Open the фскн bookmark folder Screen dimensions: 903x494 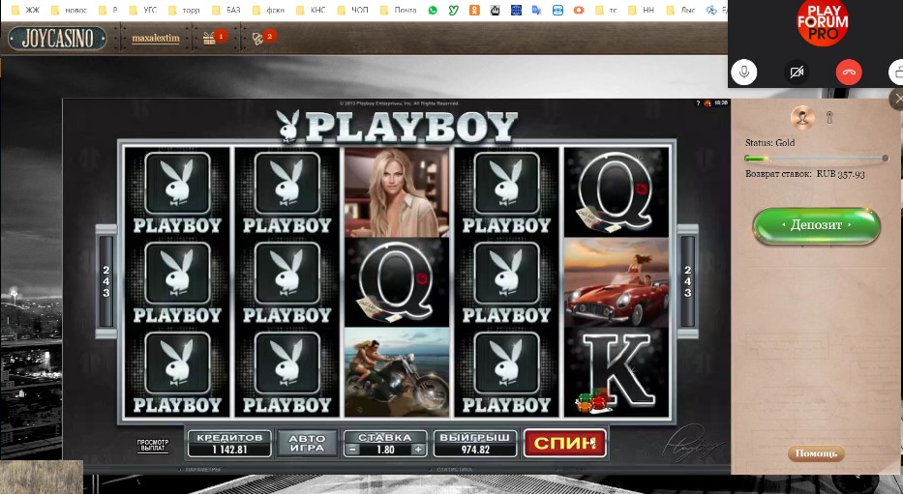(269, 10)
